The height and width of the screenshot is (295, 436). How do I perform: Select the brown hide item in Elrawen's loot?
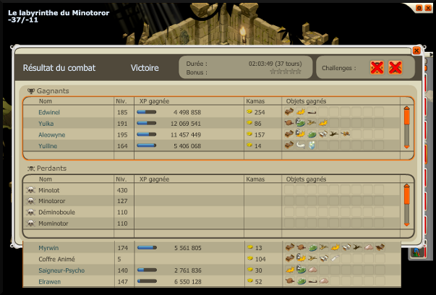(x=290, y=281)
